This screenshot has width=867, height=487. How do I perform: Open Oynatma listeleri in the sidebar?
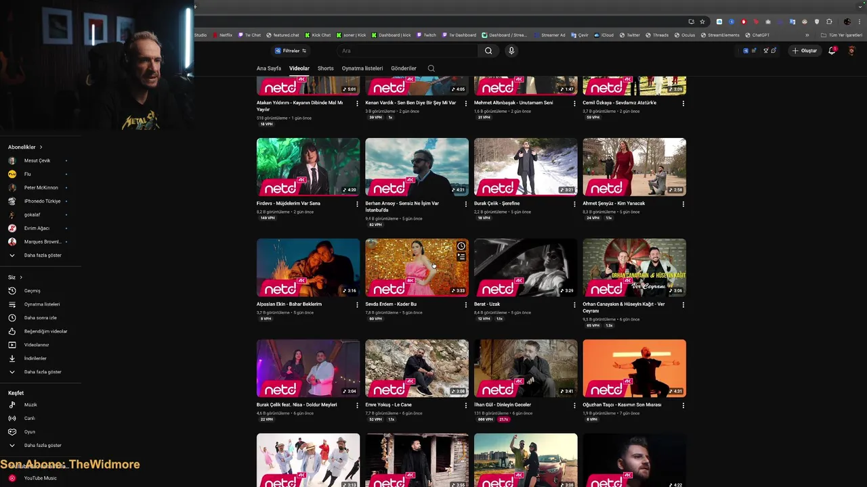pos(42,304)
